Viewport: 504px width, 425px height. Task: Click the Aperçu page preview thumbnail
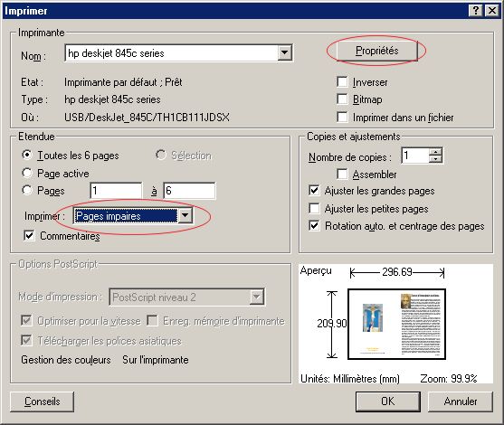tap(396, 324)
